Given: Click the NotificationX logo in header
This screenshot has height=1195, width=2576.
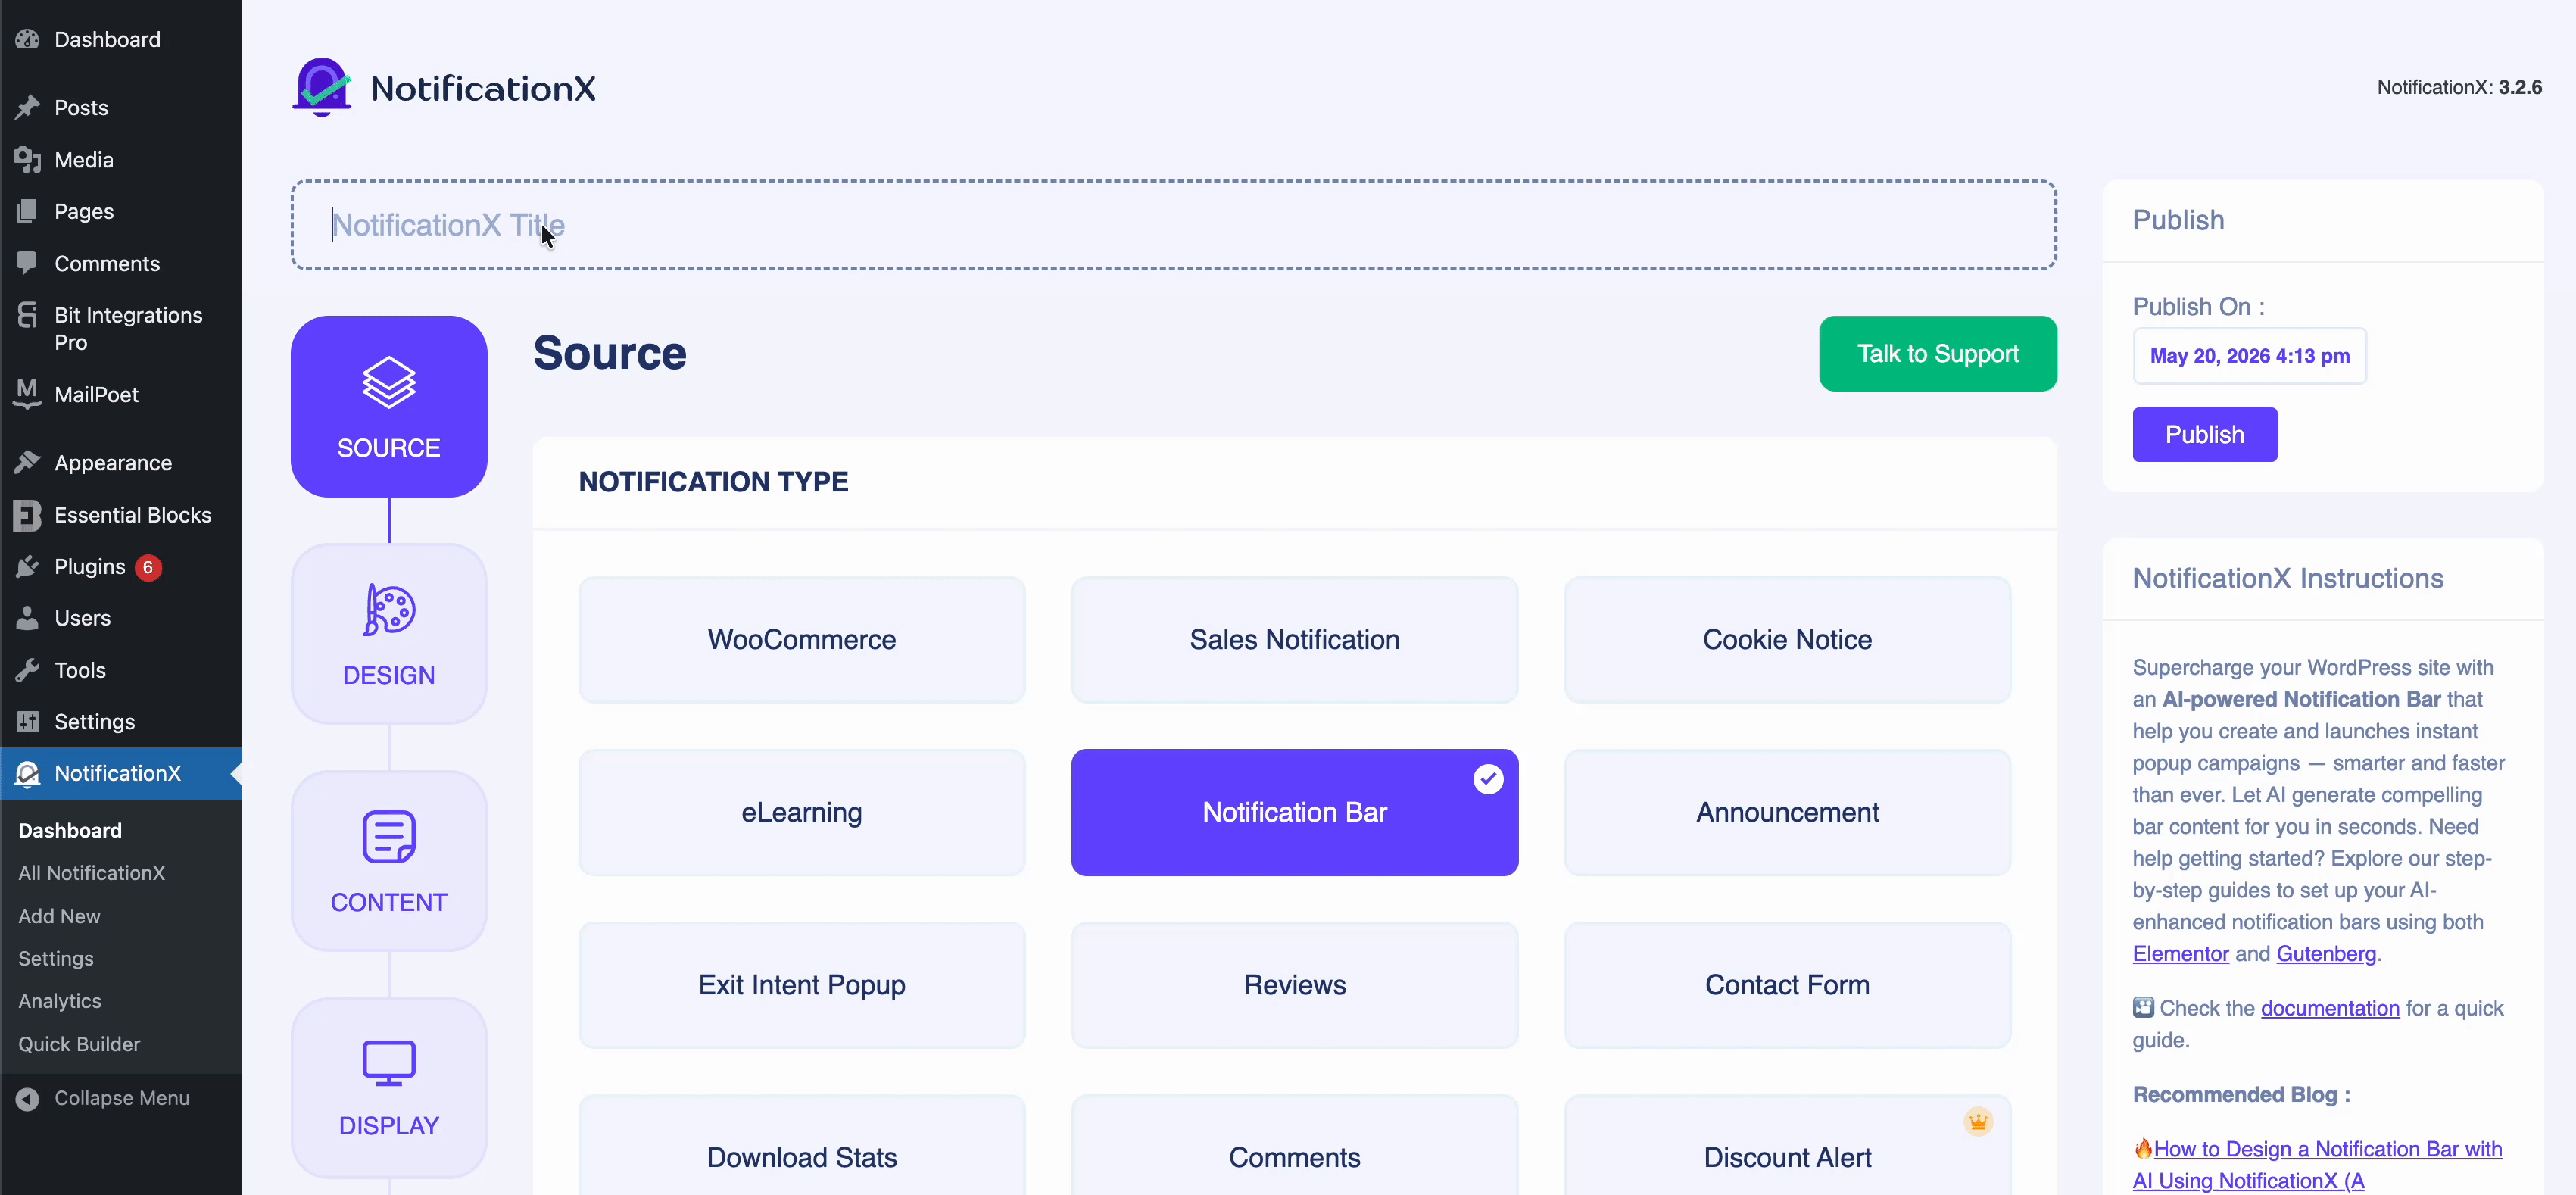Looking at the screenshot, I should [444, 88].
